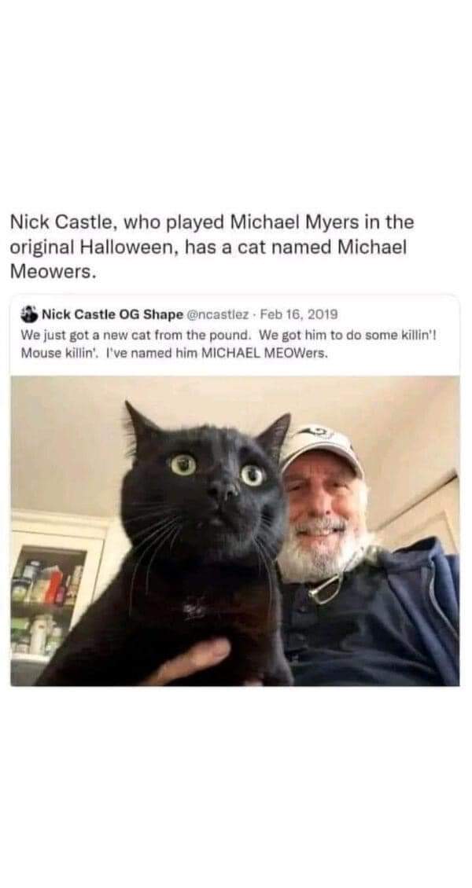Screen dimensions: 472x888
Task: Click the hand holding the cat
Action: (x=194, y=662)
